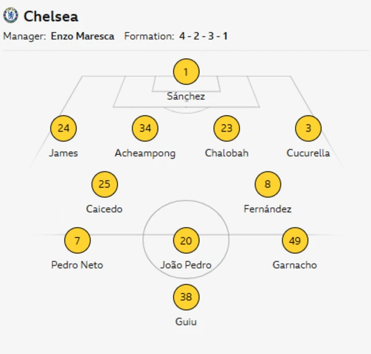Select striker Guiu's number 38 badge
371x354 pixels.
[186, 297]
